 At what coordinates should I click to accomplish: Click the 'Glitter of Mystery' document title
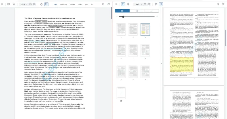(49, 18)
